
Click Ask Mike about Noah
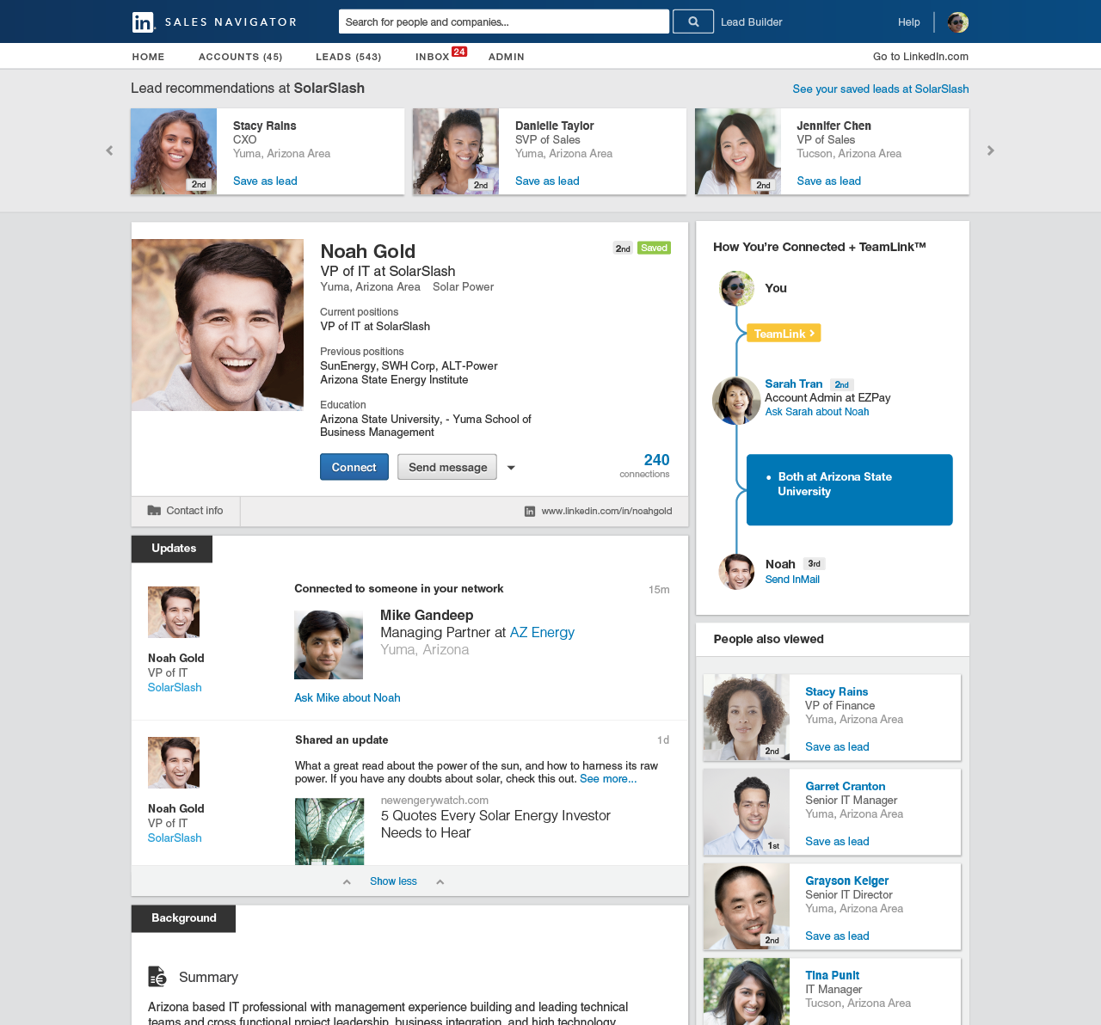pos(348,697)
